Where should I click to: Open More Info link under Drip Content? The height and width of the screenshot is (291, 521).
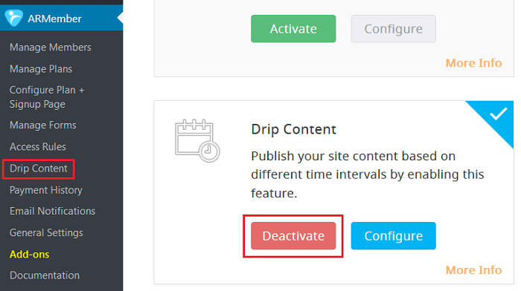tap(473, 270)
